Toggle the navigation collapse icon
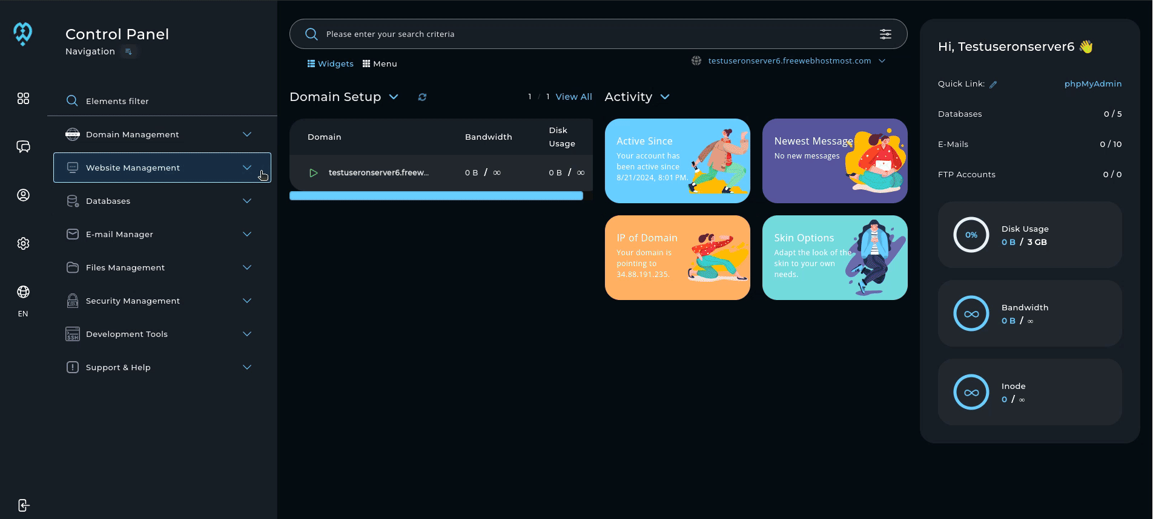This screenshot has height=519, width=1153. pos(128,52)
